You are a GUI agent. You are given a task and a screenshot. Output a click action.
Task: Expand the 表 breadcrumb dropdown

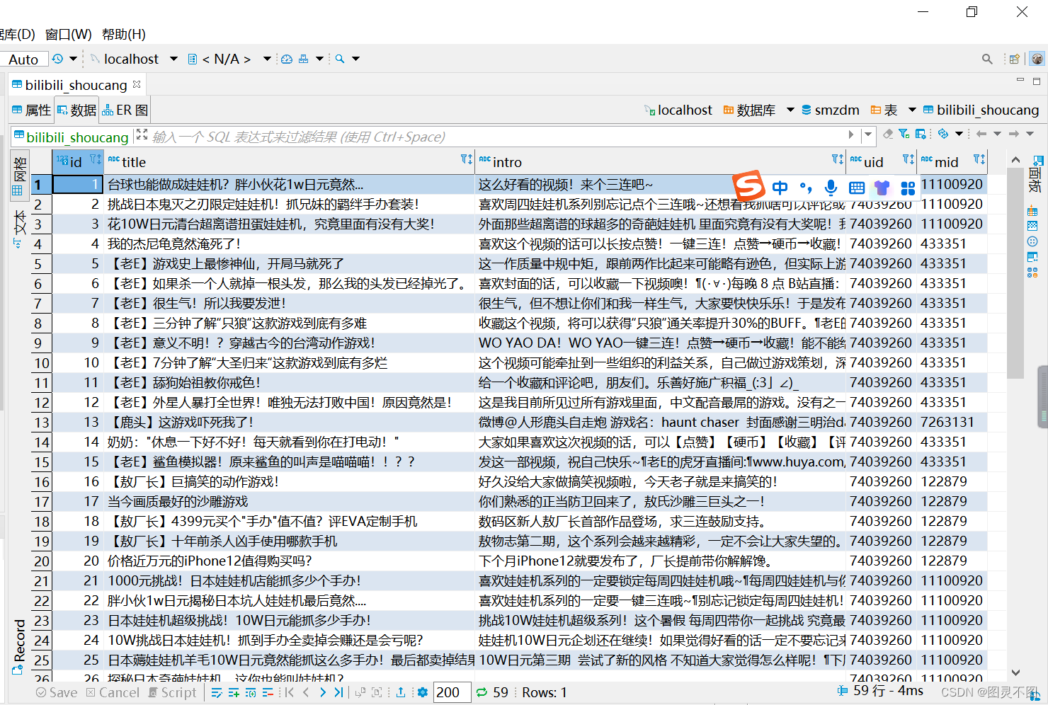point(912,110)
